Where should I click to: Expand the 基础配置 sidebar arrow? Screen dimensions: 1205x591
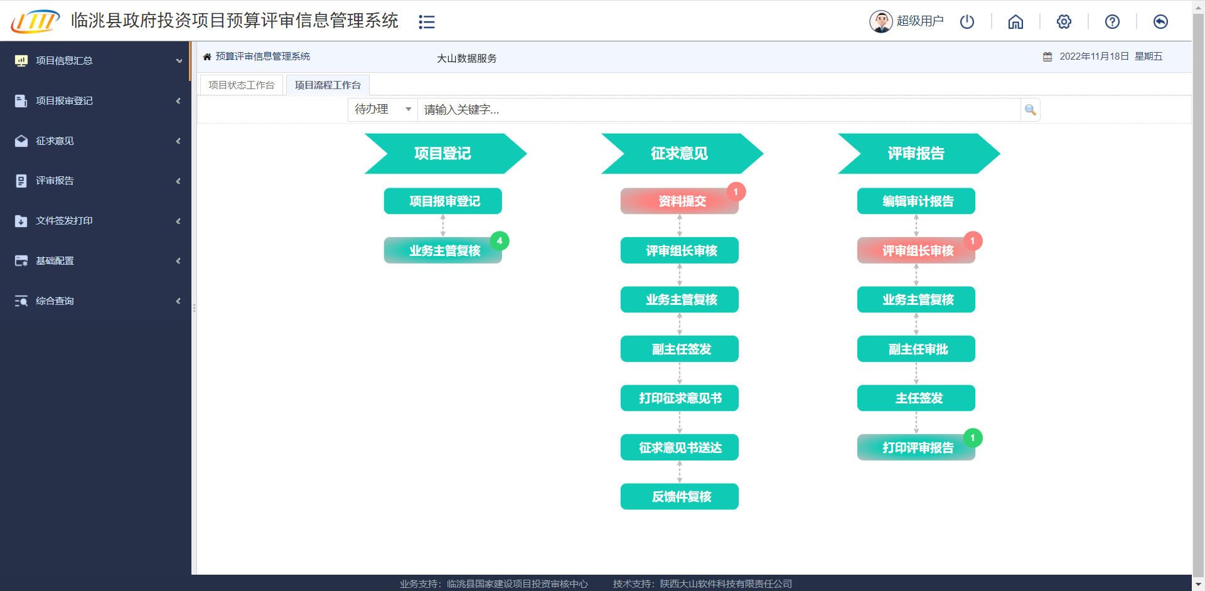click(x=178, y=261)
